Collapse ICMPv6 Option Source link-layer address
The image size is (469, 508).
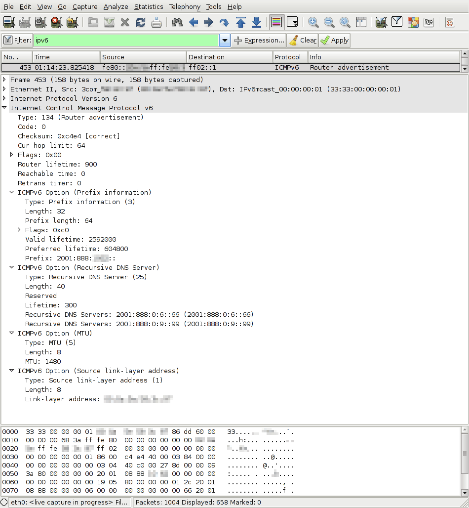12,371
